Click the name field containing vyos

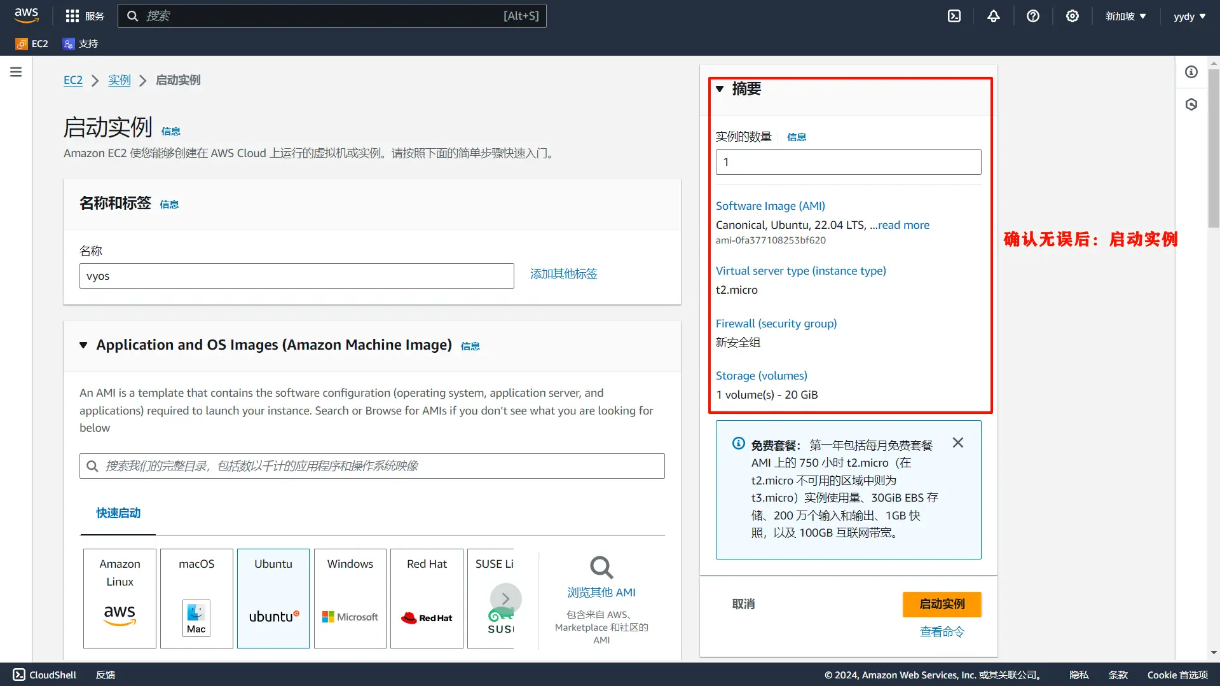296,276
